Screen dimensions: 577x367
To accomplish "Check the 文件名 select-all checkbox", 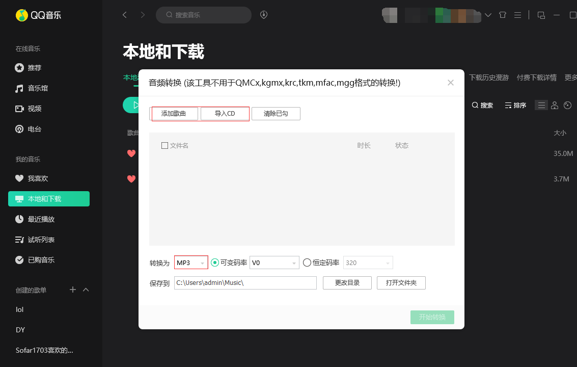I will pyautogui.click(x=164, y=146).
